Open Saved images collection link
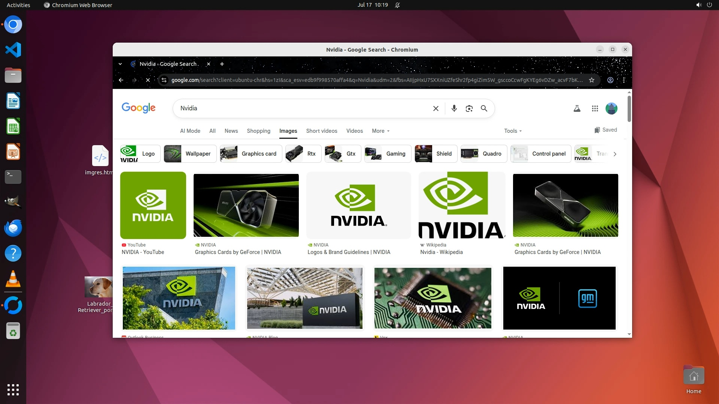The image size is (719, 404). (x=606, y=130)
